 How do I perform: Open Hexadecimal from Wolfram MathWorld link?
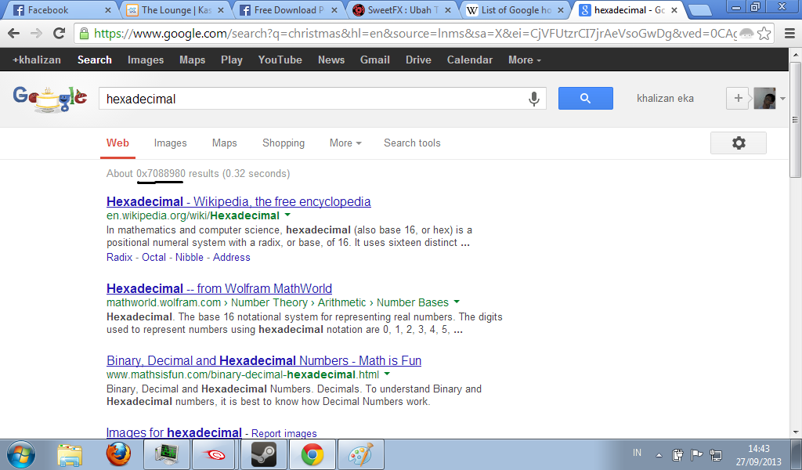pos(219,288)
